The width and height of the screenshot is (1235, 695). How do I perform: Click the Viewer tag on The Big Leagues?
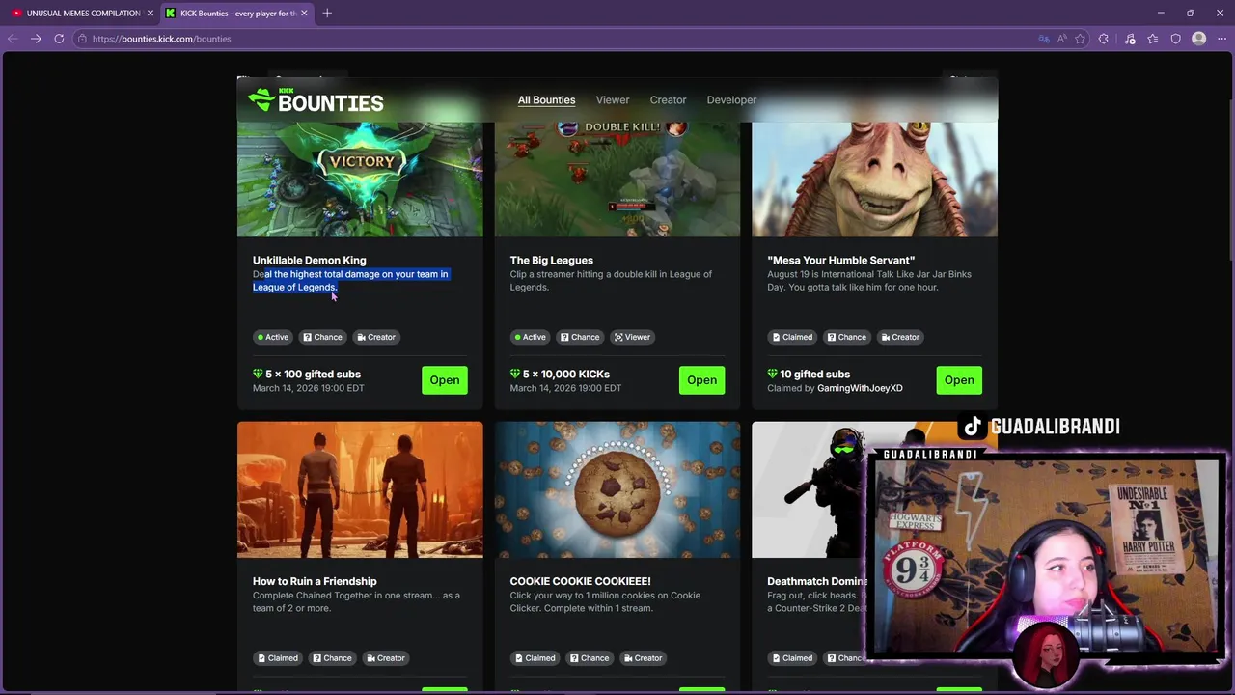pos(633,337)
